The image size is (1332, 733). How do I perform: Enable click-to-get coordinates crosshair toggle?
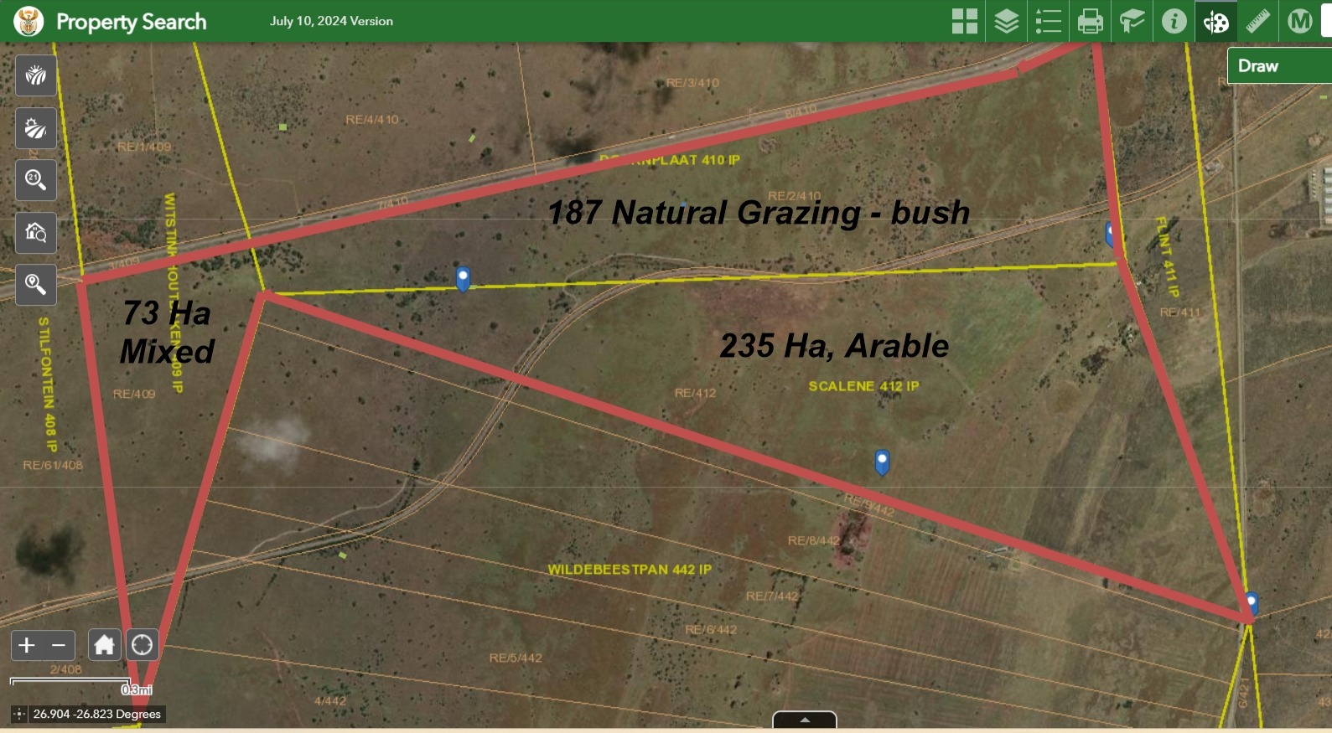[19, 714]
